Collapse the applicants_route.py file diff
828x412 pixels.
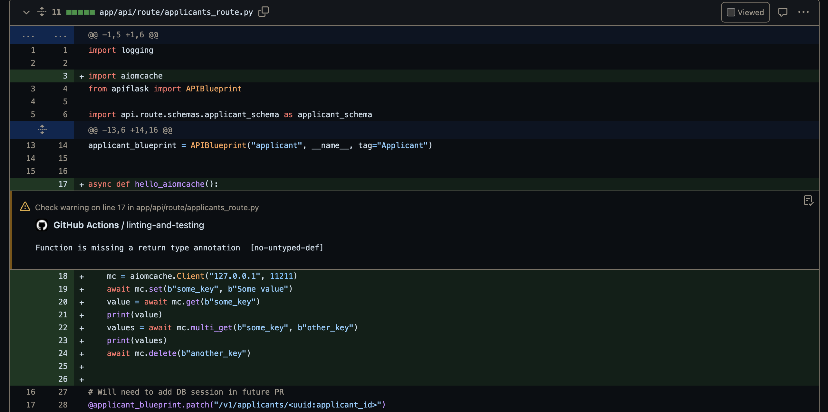pyautogui.click(x=26, y=12)
